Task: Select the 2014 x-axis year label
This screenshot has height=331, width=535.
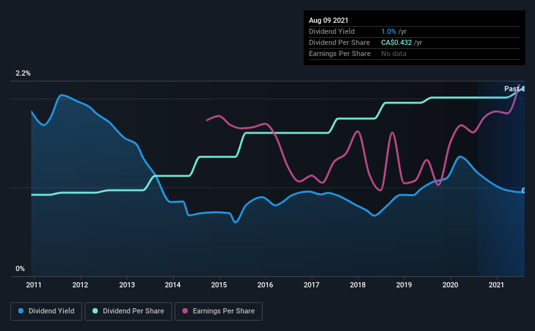Action: click(173, 285)
